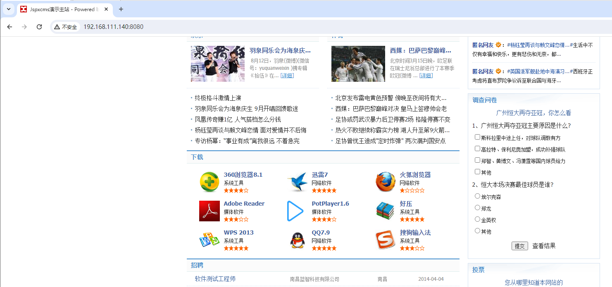Screen dimensions: 612x287
Task: Go back in browser history
Action: click(x=10, y=27)
